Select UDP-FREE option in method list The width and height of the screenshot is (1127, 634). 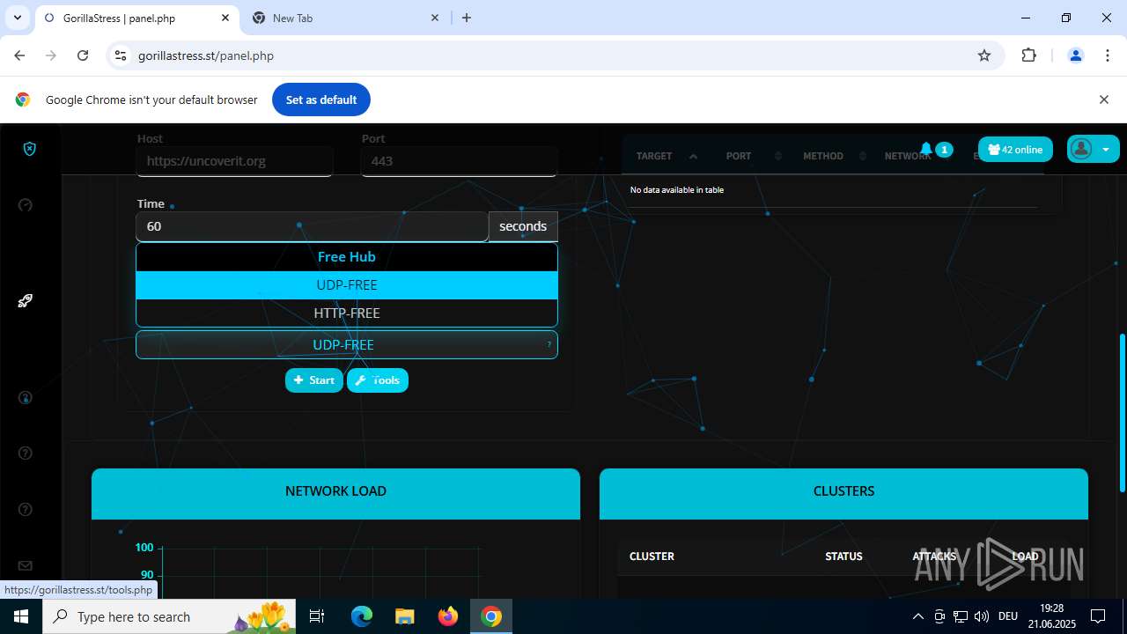point(347,285)
